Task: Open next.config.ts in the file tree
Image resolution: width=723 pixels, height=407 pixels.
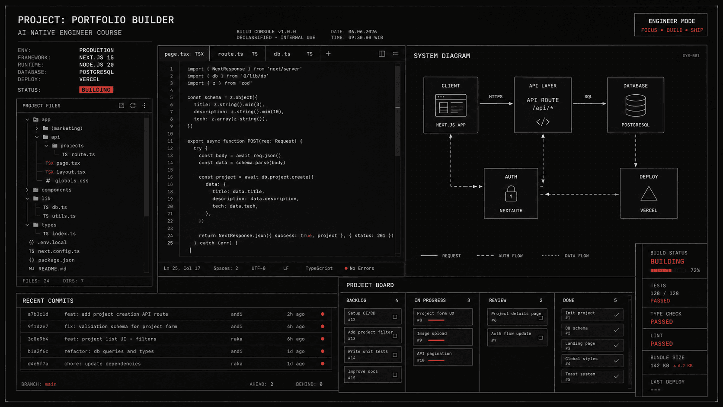Action: [54, 251]
